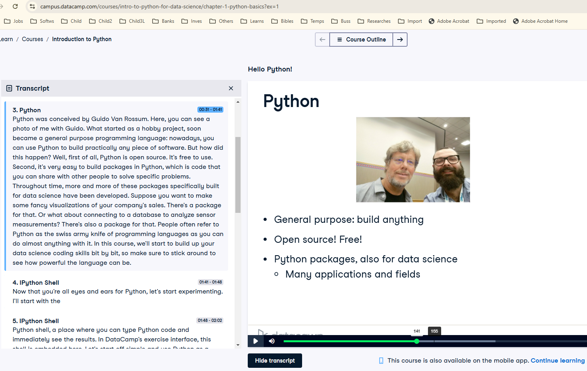Open the Others bookmarks folder

[x=221, y=21]
